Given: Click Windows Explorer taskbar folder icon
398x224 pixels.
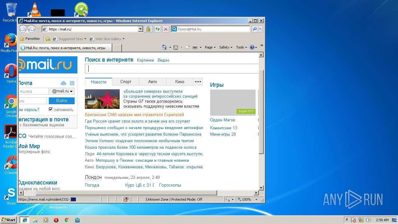Looking at the screenshot, I should [35, 220].
